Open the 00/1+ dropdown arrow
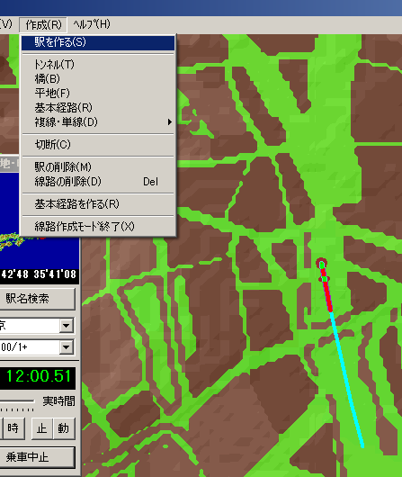The width and height of the screenshot is (402, 477). (67, 346)
